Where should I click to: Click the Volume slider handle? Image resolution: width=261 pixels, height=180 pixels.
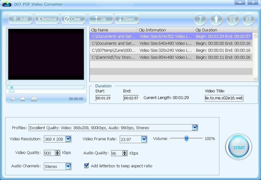point(186,139)
